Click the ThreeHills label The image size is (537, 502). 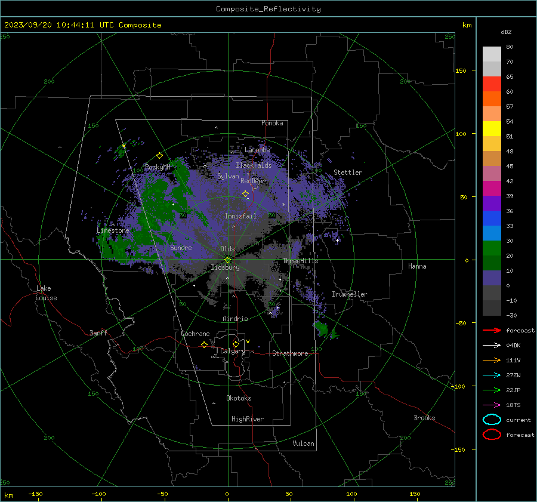coord(300,261)
